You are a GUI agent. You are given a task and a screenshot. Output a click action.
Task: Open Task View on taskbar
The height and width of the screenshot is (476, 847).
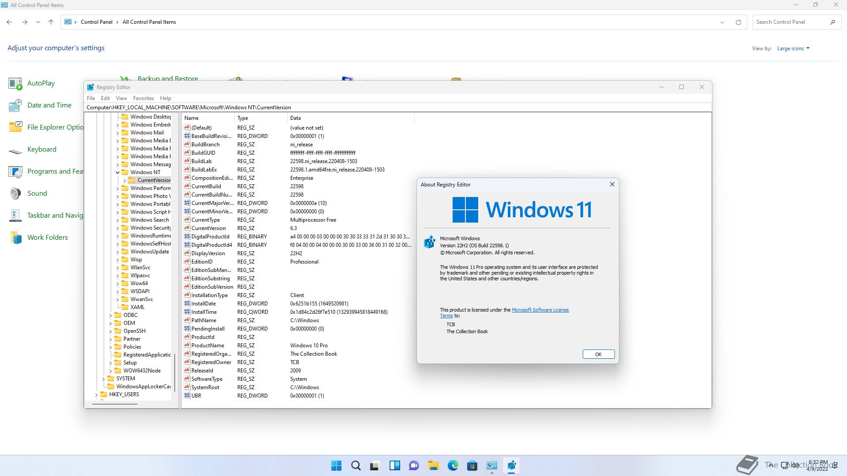pyautogui.click(x=375, y=465)
